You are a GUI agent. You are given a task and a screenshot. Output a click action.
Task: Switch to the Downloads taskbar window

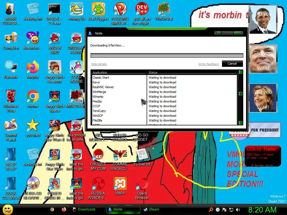pyautogui.click(x=87, y=209)
